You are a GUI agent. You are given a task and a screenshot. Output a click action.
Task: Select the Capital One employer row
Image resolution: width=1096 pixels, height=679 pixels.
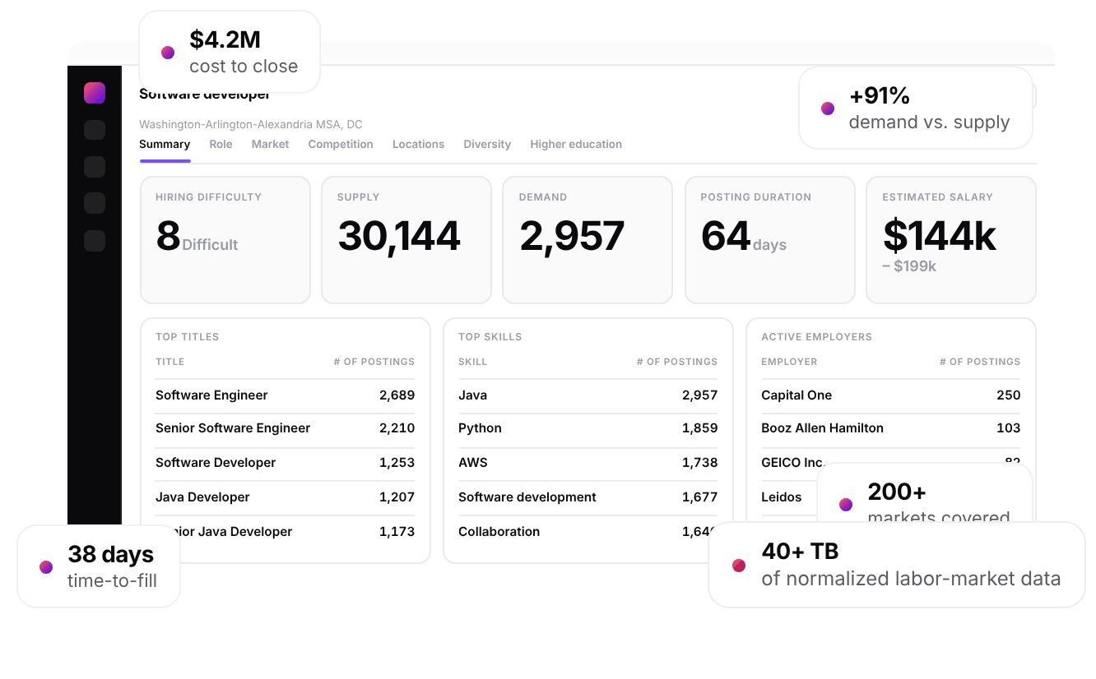[890, 395]
